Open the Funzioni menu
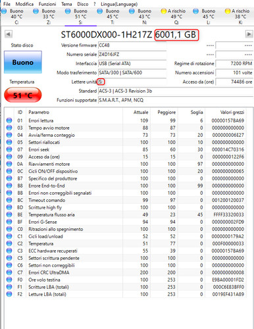 coord(47,4)
